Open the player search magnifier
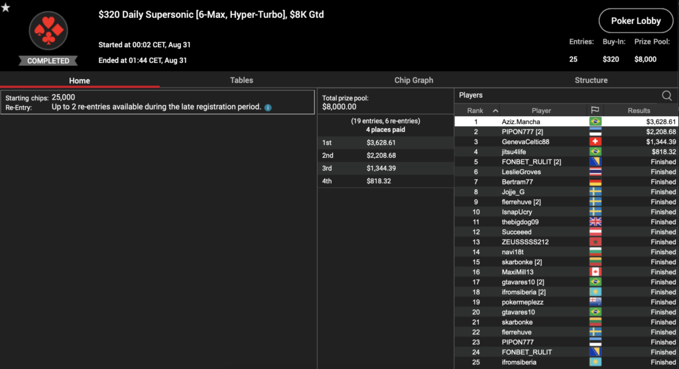This screenshot has height=369, width=679. point(666,96)
